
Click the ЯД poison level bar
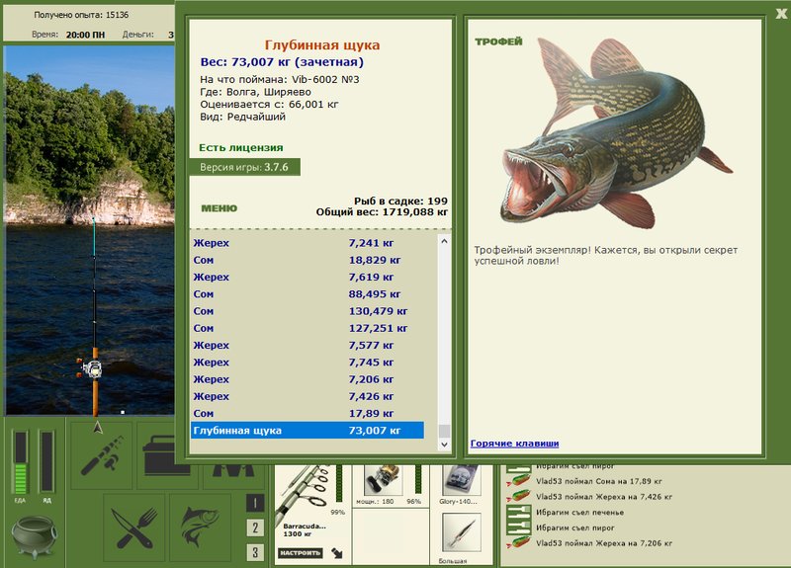click(46, 461)
